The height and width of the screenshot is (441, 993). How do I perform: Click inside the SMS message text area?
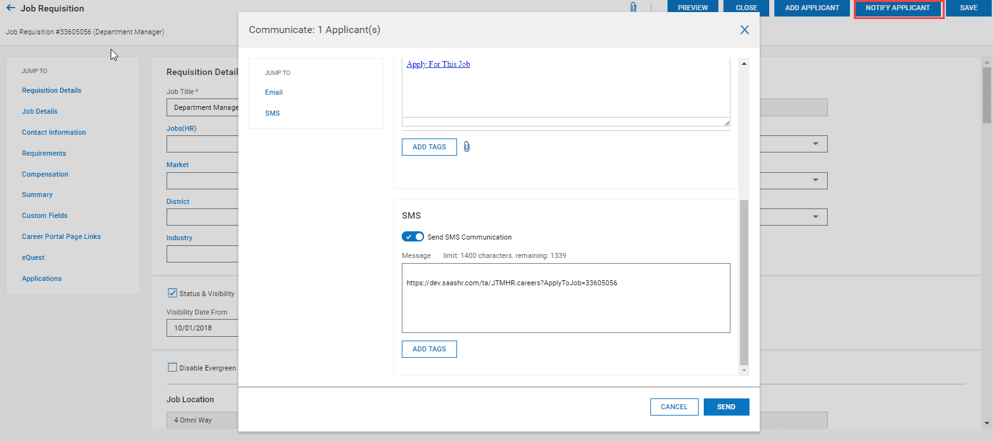pos(566,298)
